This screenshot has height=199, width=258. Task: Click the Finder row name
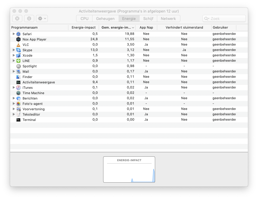27,77
